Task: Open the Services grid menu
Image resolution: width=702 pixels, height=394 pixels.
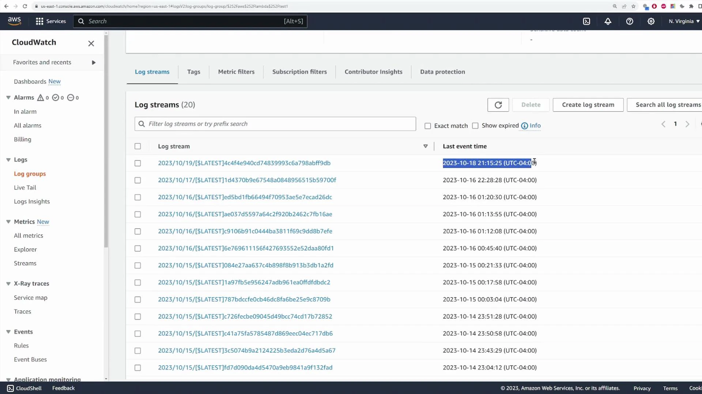Action: pos(39,21)
